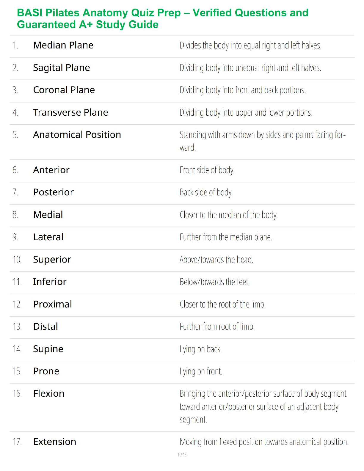Select the term Medial

(x=48, y=215)
